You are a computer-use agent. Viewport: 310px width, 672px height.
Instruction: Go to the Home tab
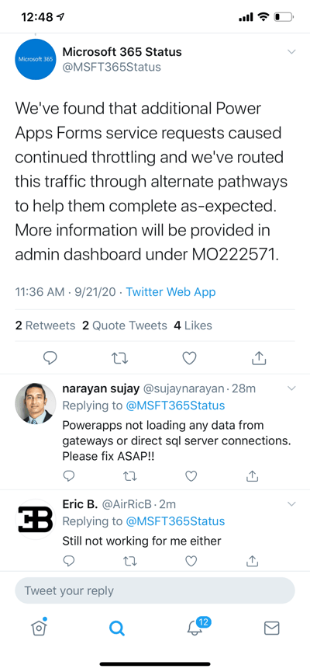click(39, 627)
